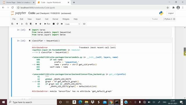Click the notebook title Code
Image resolution: width=186 pixels, height=105 pixels.
tap(32, 13)
